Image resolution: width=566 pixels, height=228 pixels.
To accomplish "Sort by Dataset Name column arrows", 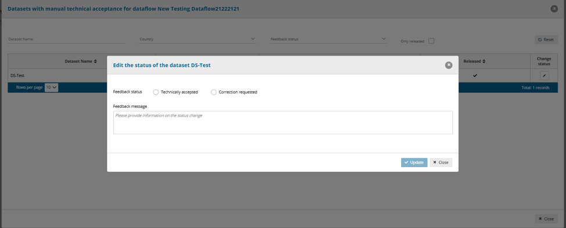I will 95,61.
